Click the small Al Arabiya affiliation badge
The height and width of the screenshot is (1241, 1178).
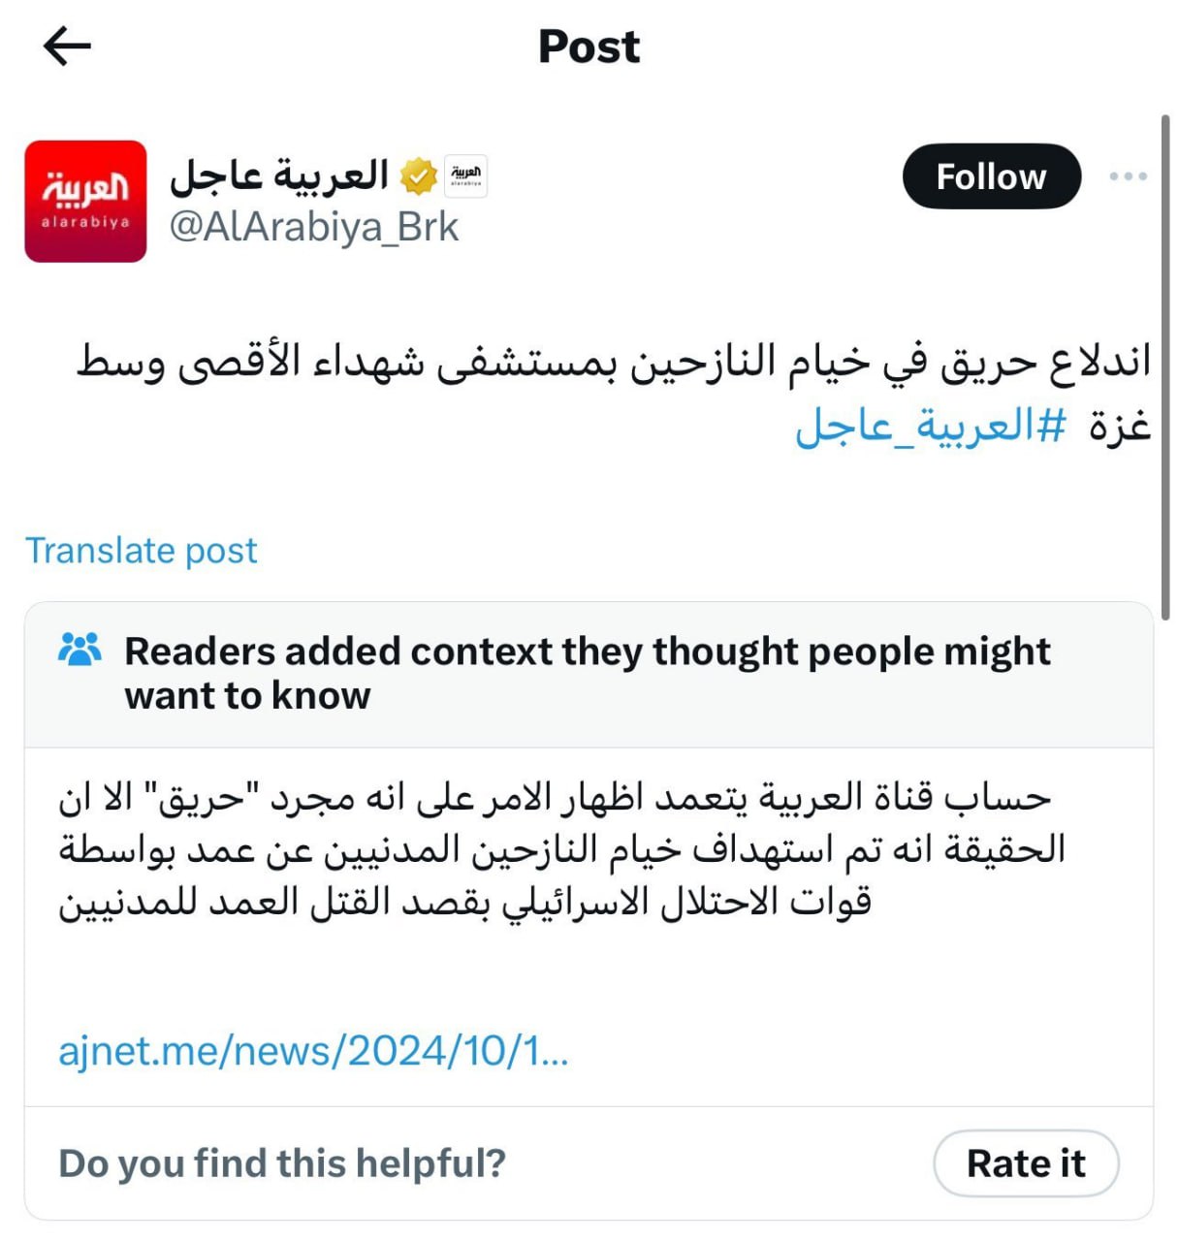coord(465,176)
